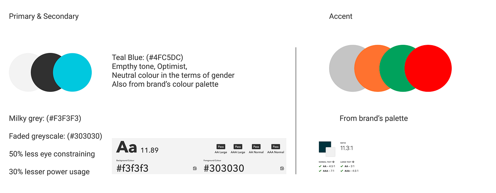This screenshot has width=496, height=193.
Task: Copy the foreground colour #303030 value
Action: (x=282, y=169)
